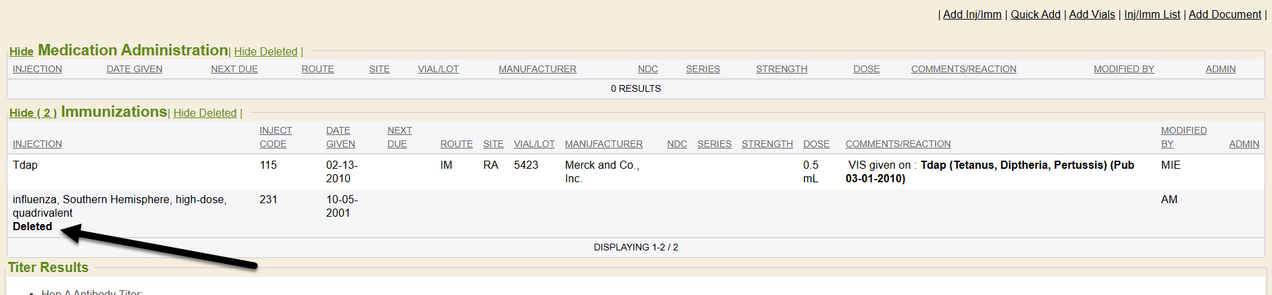The height and width of the screenshot is (295, 1272).
Task: Hide deleted Medication Administration entries
Action: coord(265,51)
